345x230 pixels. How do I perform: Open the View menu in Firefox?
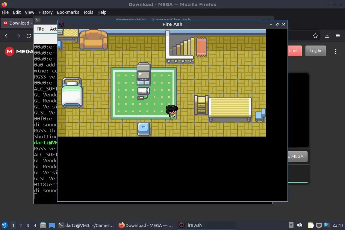(29, 12)
